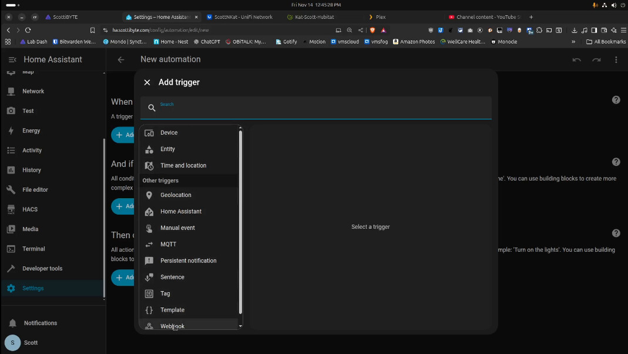Choose the Template trigger
Viewport: 628px width, 354px height.
coord(172,310)
